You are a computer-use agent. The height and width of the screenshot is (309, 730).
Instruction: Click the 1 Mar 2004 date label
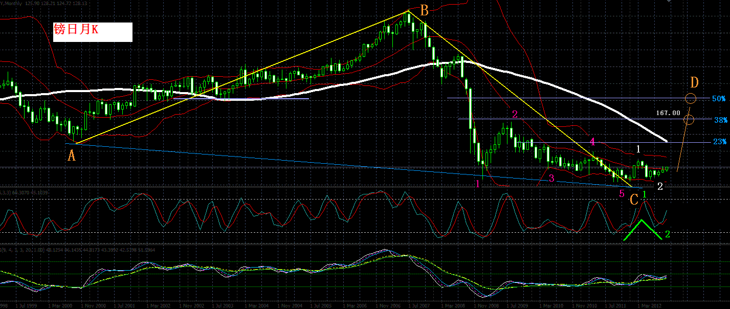click(x=257, y=305)
